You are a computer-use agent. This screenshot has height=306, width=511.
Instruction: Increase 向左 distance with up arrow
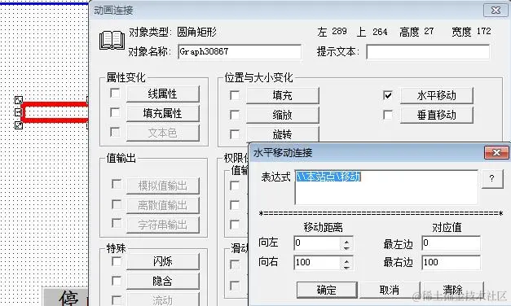tap(346, 240)
